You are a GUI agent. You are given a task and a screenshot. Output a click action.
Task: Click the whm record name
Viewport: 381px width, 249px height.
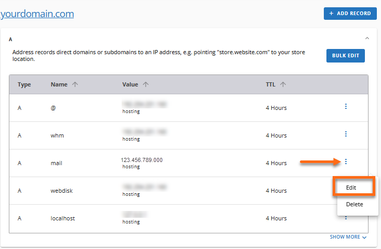(x=57, y=135)
